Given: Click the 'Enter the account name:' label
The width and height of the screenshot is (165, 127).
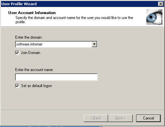Looking at the screenshot, I should (34, 70).
